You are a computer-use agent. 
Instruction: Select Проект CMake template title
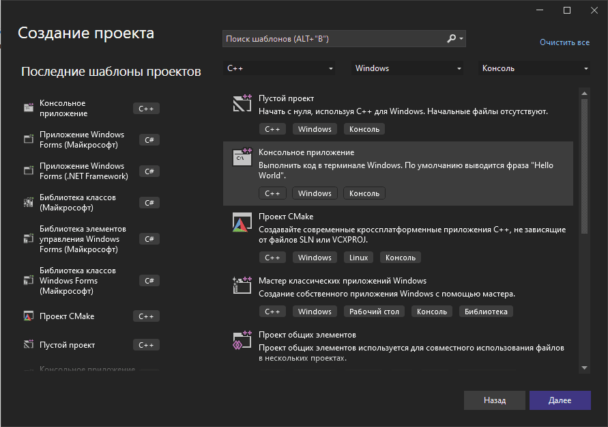coord(286,217)
